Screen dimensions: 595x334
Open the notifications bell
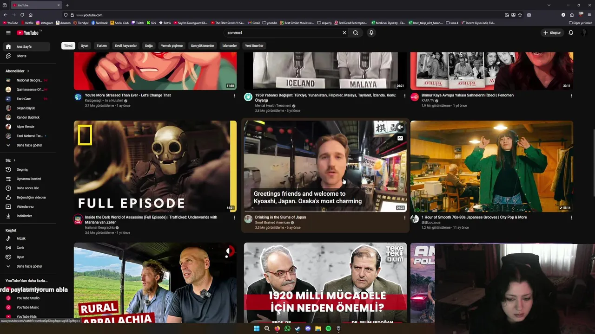(x=571, y=33)
